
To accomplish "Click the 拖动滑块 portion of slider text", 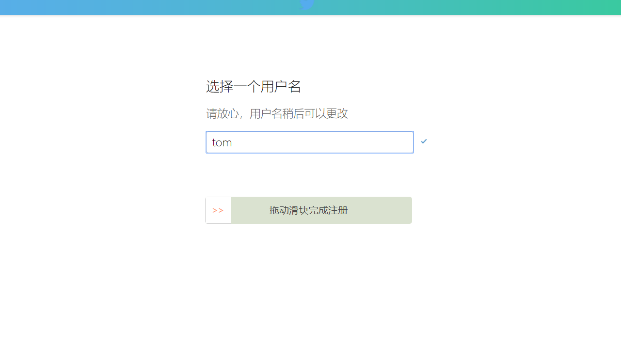I will 289,210.
